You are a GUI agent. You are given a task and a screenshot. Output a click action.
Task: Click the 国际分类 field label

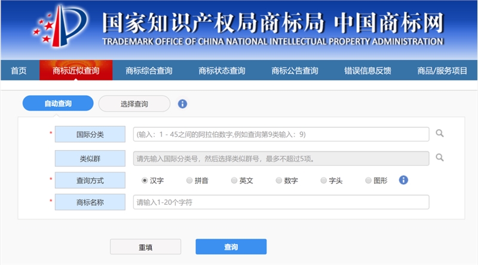click(90, 135)
